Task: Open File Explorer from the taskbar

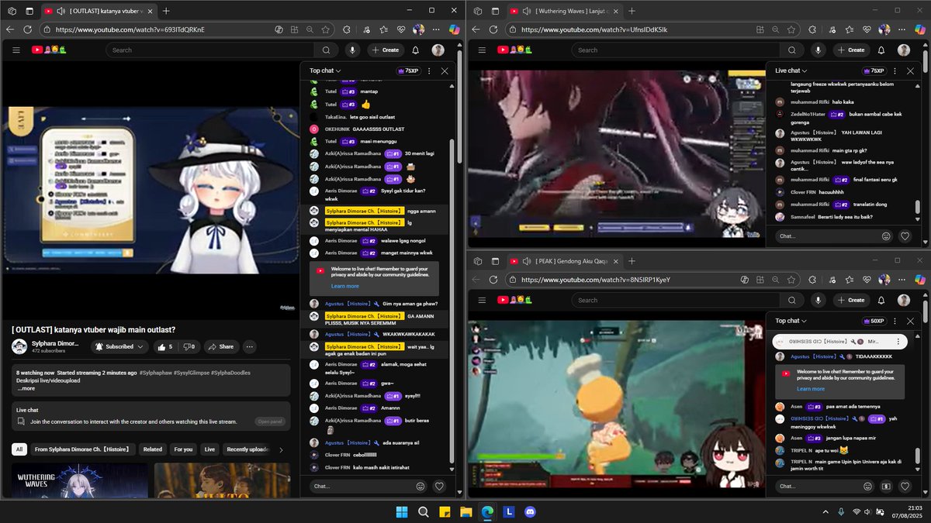Action: point(466,511)
